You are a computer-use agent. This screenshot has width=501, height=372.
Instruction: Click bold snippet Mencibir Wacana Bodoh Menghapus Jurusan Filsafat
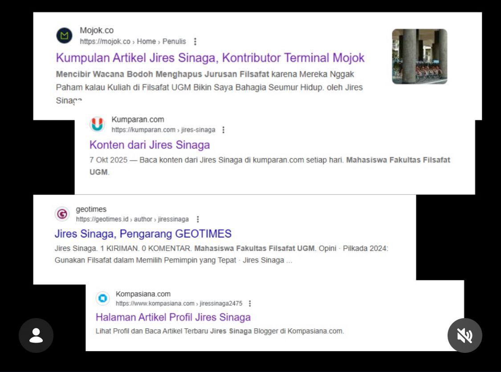tap(162, 74)
